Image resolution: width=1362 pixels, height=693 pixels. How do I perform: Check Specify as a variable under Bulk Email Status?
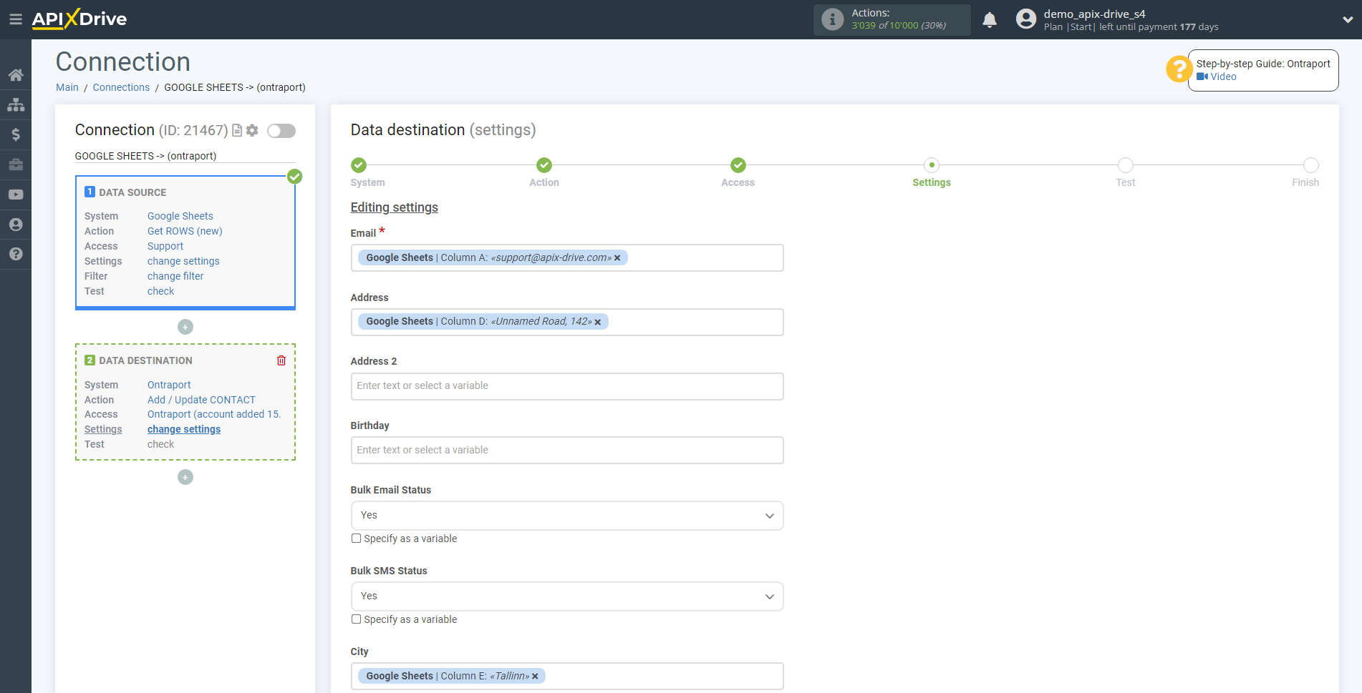pyautogui.click(x=356, y=539)
